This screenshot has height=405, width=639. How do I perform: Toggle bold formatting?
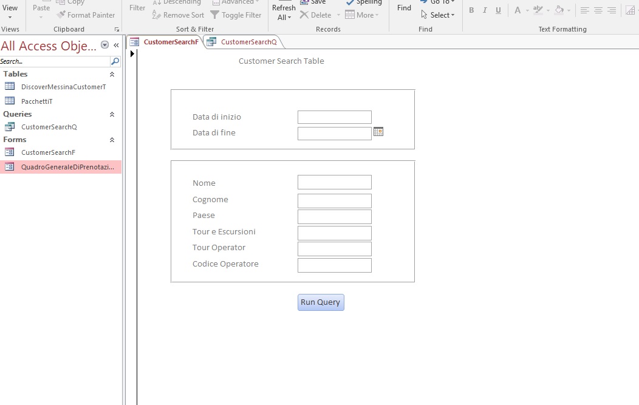[x=471, y=10]
